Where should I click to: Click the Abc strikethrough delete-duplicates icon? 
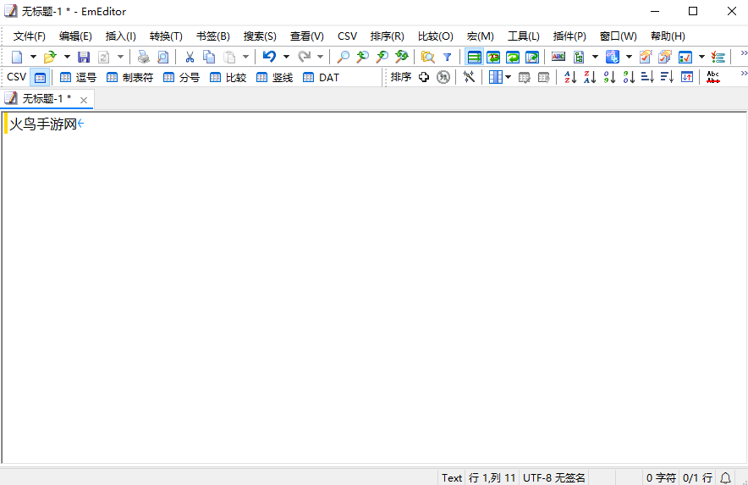(x=713, y=77)
